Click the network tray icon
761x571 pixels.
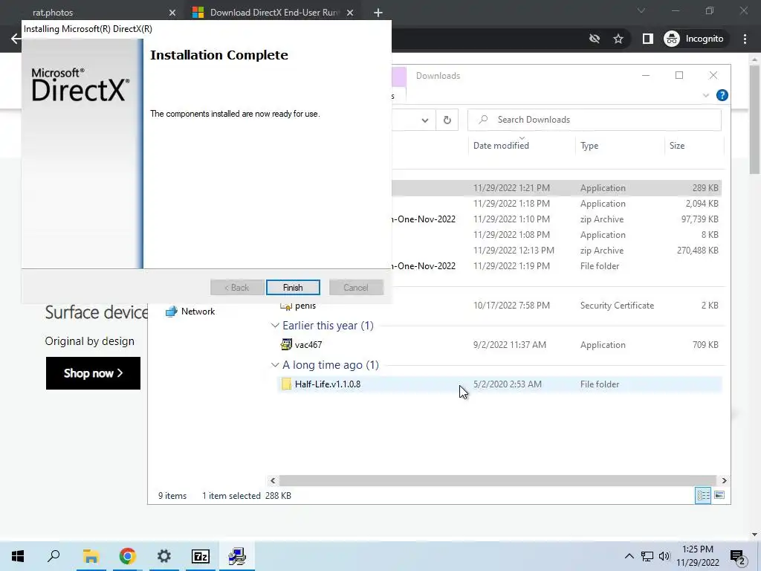pyautogui.click(x=647, y=556)
